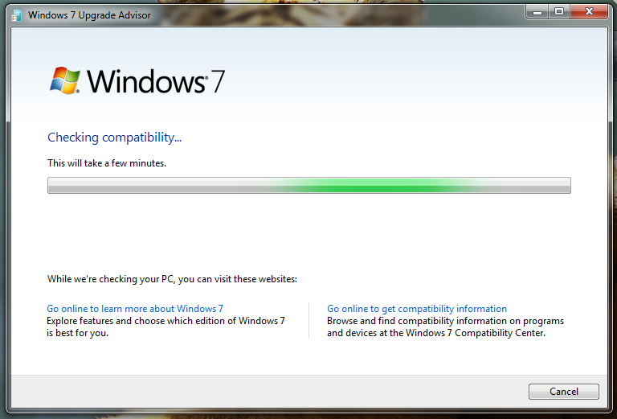Click the 'Browse and find compatibility information' description
Image resolution: width=617 pixels, height=419 pixels.
(445, 327)
